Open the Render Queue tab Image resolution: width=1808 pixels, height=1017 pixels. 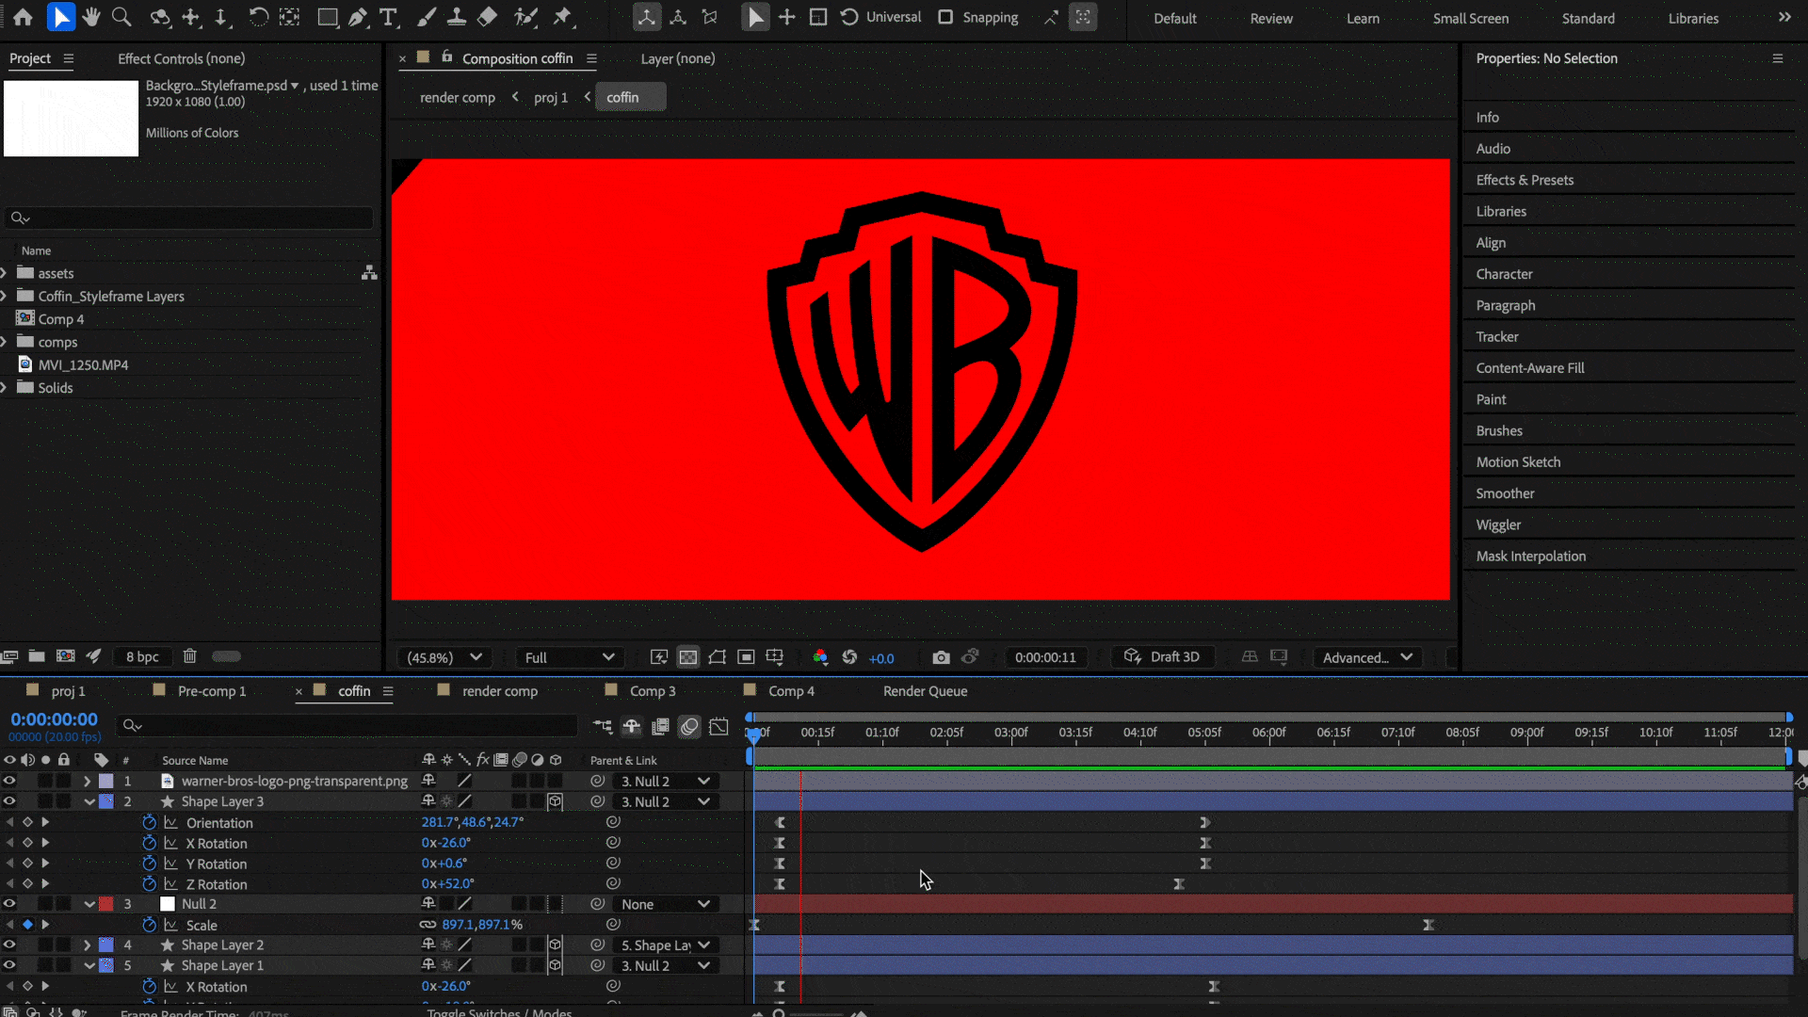pyautogui.click(x=925, y=691)
